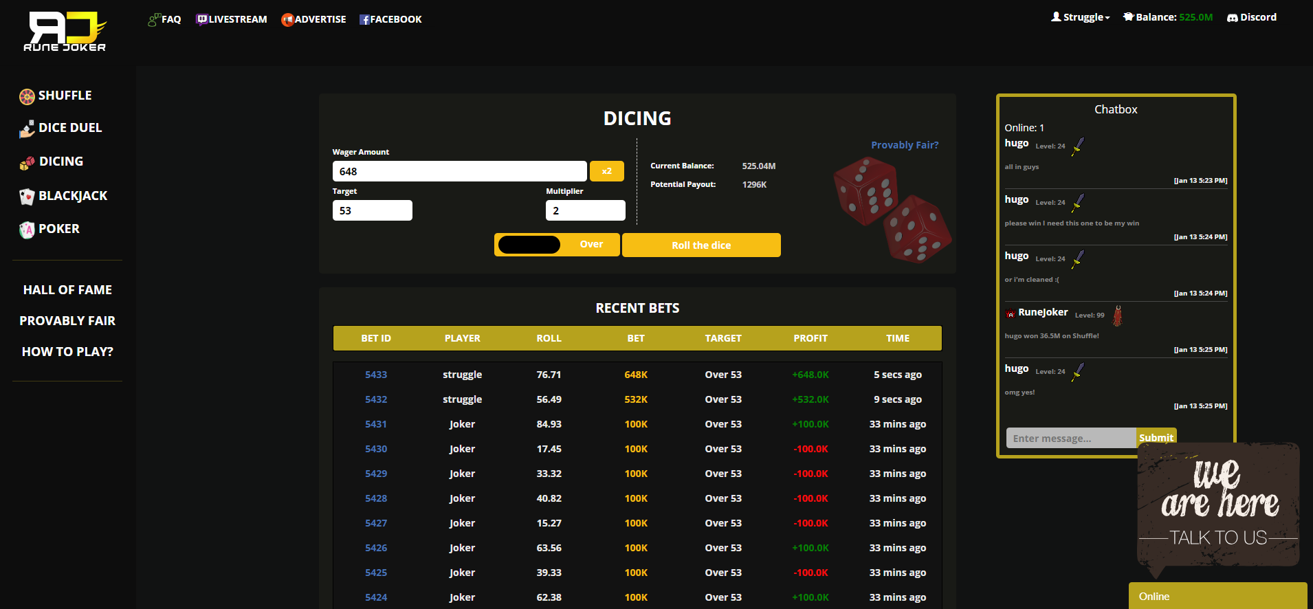Click the FAQ icon
Viewport: 1313px width, 609px height.
[x=154, y=20]
